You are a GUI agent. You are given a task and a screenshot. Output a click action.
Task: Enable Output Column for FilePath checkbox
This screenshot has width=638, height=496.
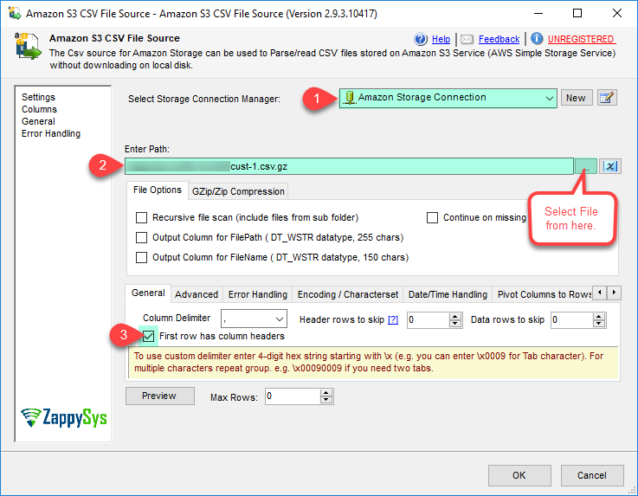coord(141,238)
